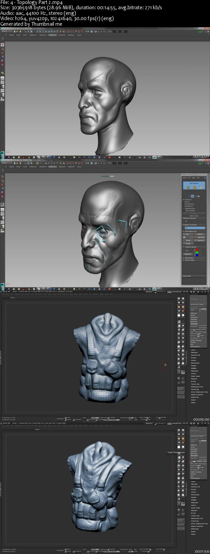Screen dimensions: 210x554
Task: Collapse the Mesh Editing Tools section
Action: tap(194, 231)
